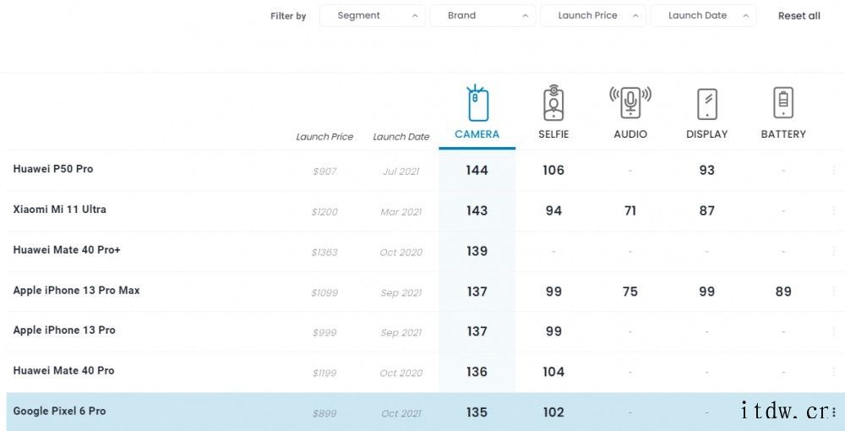Screen dimensions: 845x431
Task: Switch to SELFIE ranking tab
Action: pos(553,134)
